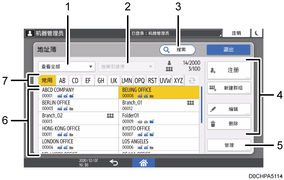The width and height of the screenshot is (284, 180).
Task: Click the register user plus icon
Action: pyautogui.click(x=213, y=70)
